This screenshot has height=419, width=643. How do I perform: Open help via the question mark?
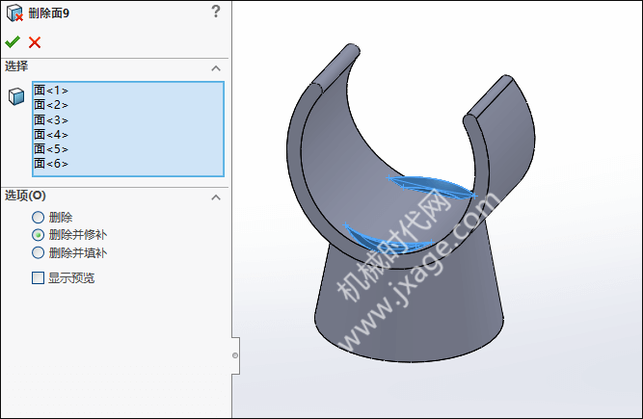[x=216, y=11]
